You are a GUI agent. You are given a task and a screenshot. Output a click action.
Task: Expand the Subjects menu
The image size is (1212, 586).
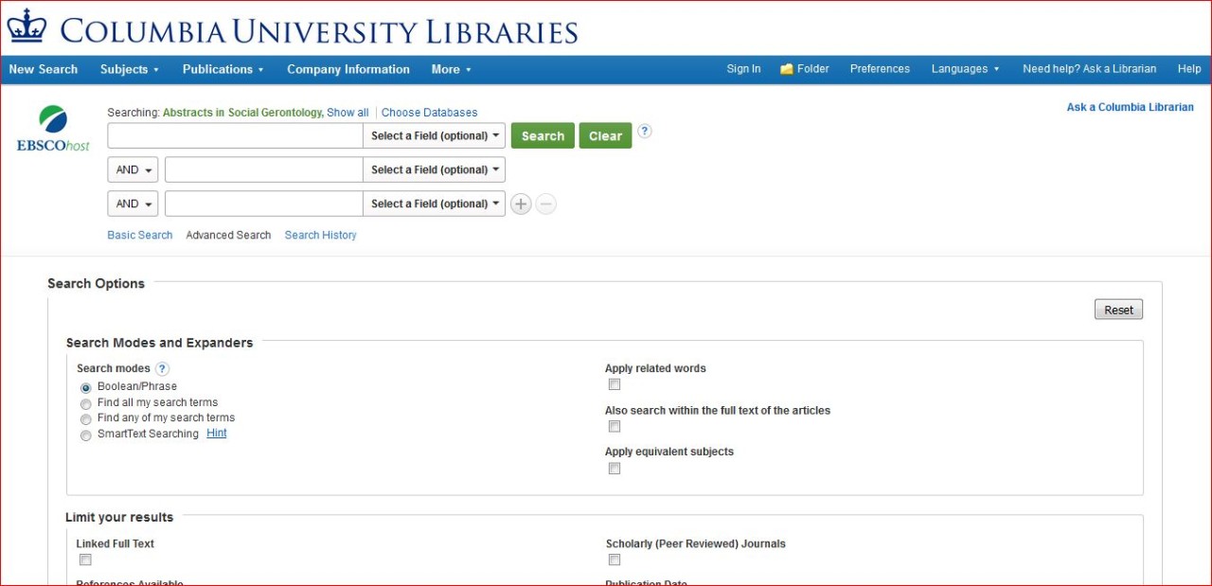pyautogui.click(x=130, y=69)
